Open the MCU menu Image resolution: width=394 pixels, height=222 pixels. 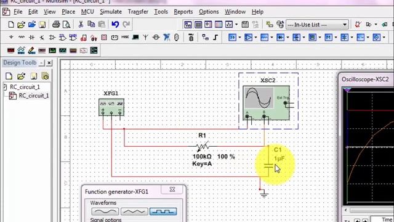[87, 12]
